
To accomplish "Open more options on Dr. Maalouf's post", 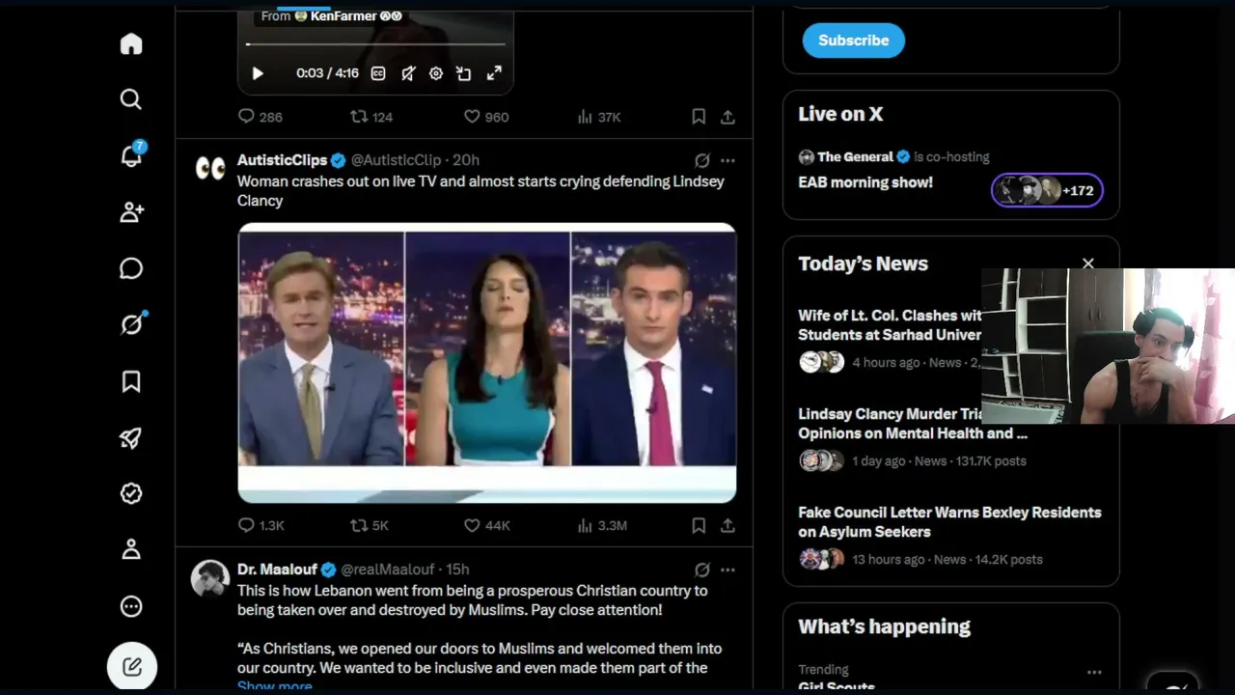I will [x=727, y=570].
